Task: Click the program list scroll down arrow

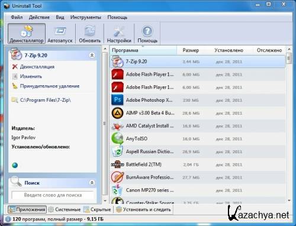Action: click(x=289, y=201)
